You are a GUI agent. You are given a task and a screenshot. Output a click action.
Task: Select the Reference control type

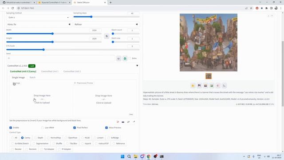118,144
